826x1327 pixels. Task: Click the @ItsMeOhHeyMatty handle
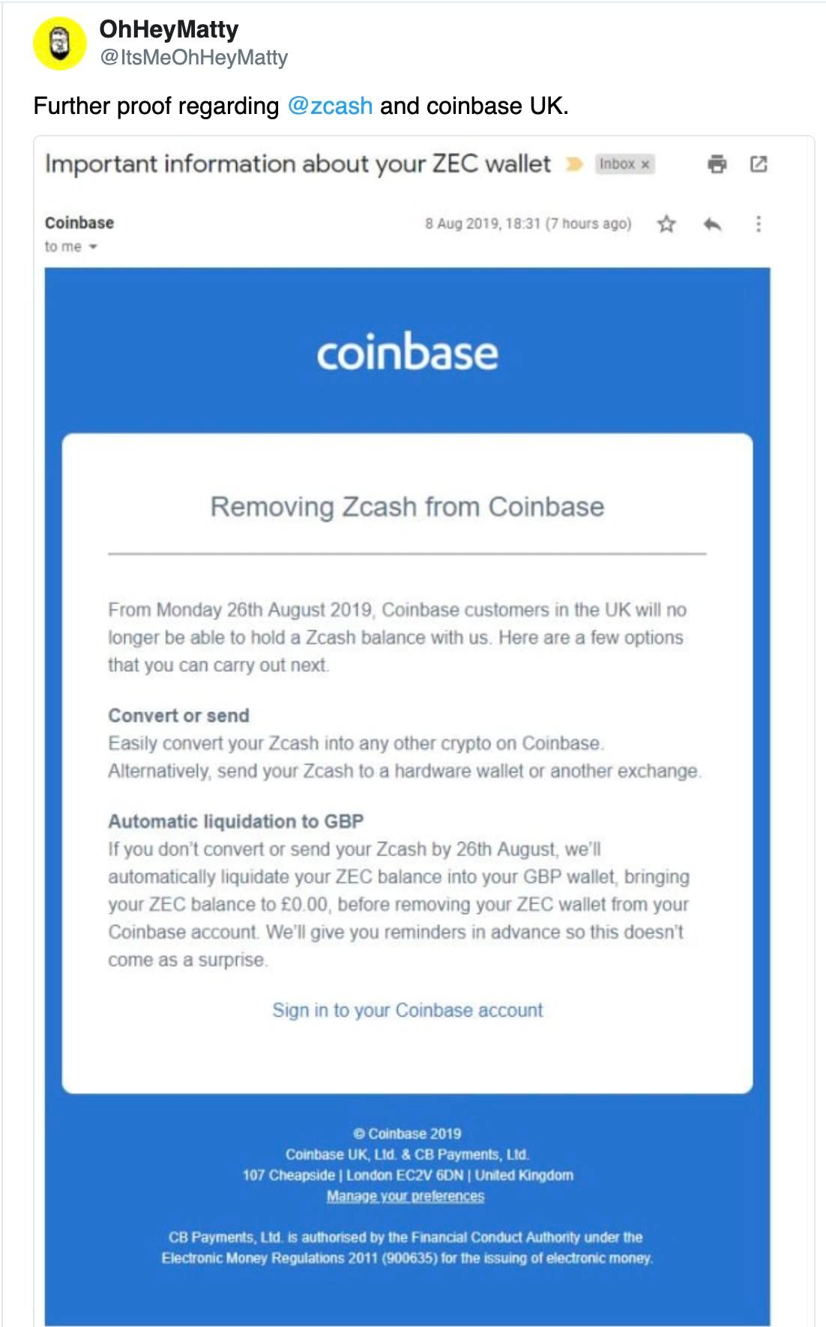pos(193,58)
